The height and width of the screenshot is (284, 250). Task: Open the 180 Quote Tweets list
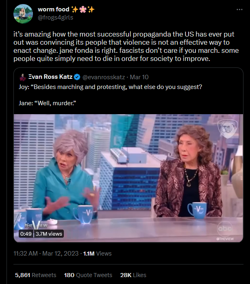click(x=88, y=275)
